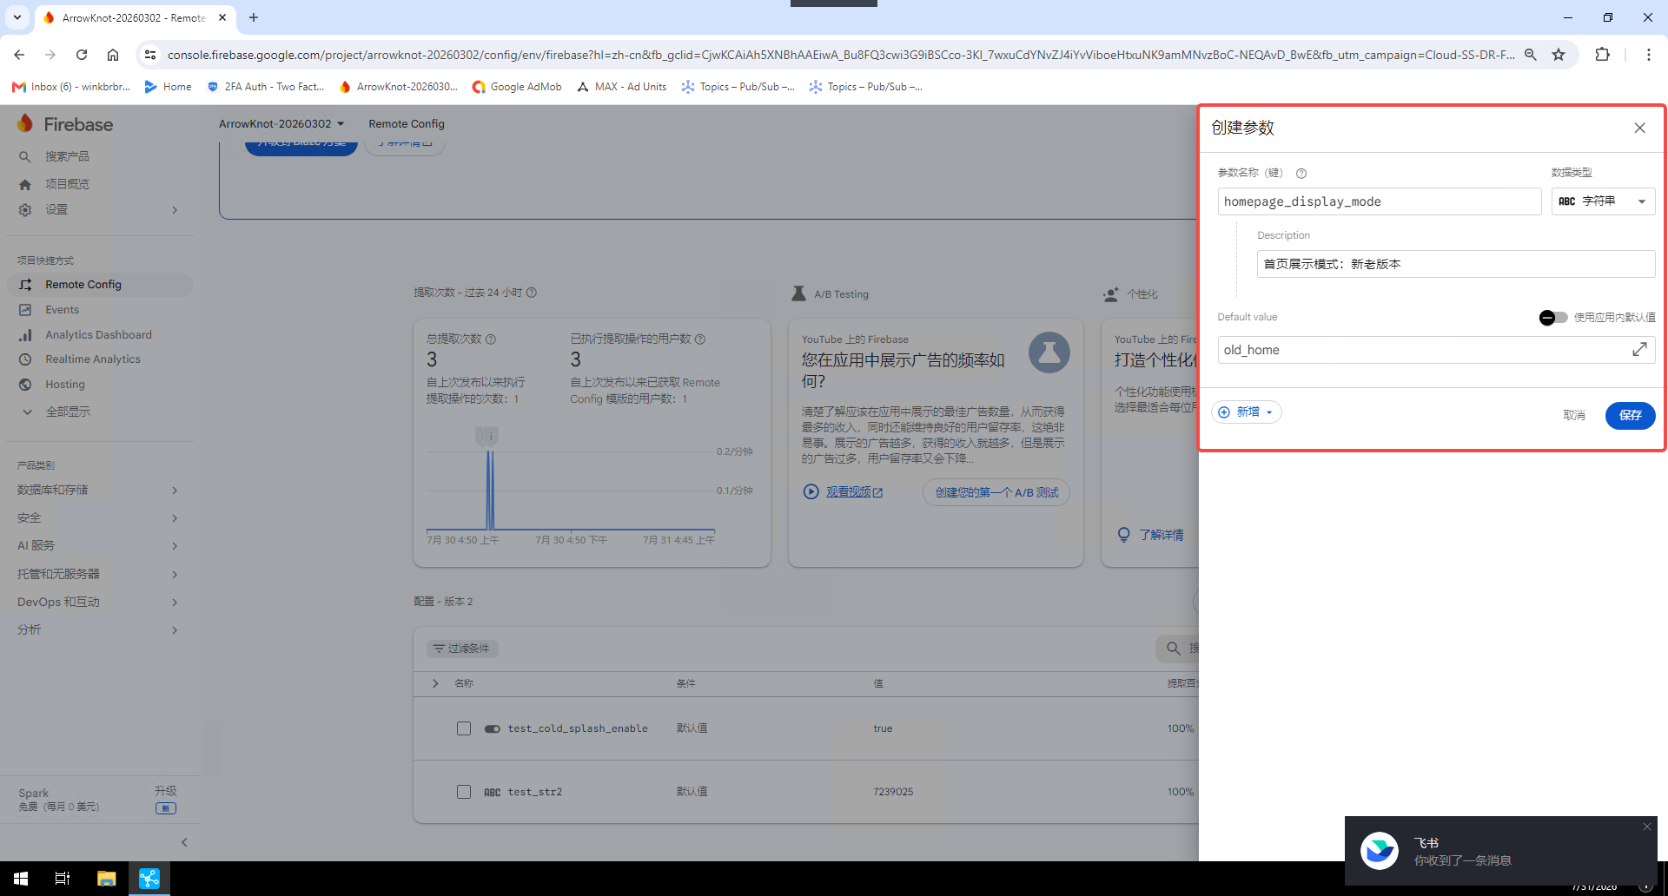Click 创建您的第一个 A/B 测试 button
1668x896 pixels.
(996, 492)
